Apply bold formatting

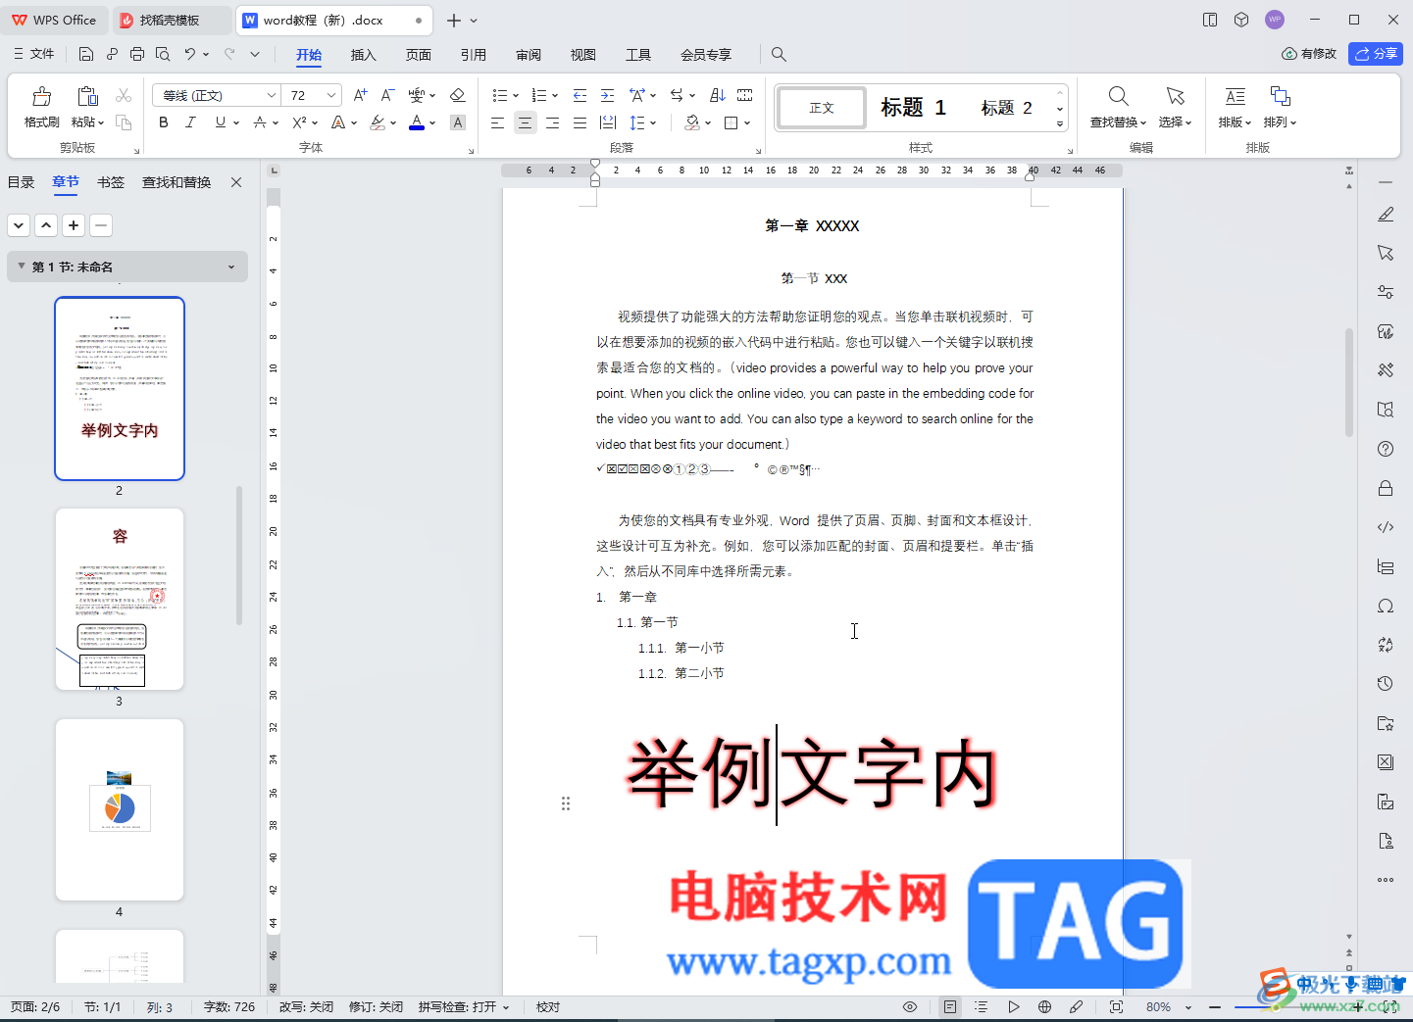(x=164, y=122)
